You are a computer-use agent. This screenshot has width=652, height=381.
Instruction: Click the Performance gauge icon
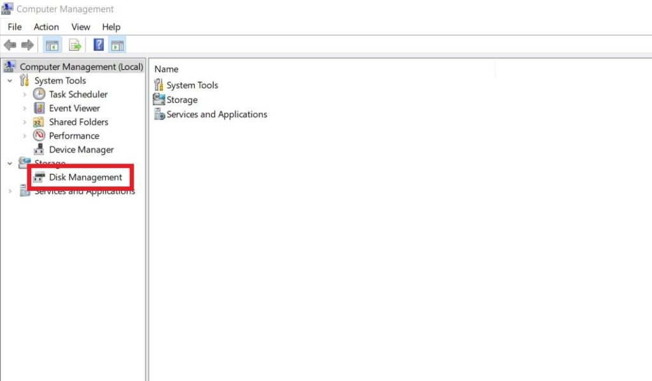tap(39, 135)
